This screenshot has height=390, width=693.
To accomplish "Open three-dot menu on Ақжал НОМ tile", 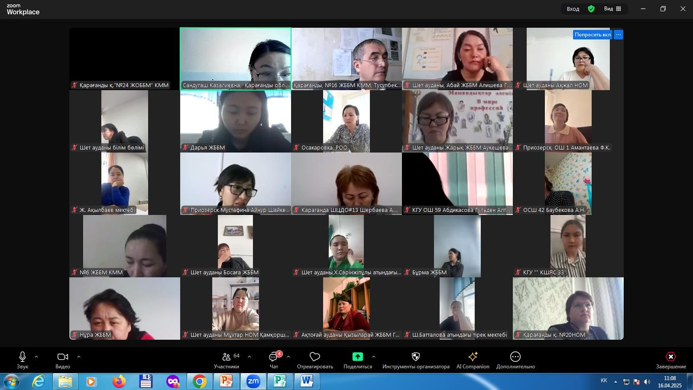I will (x=619, y=35).
